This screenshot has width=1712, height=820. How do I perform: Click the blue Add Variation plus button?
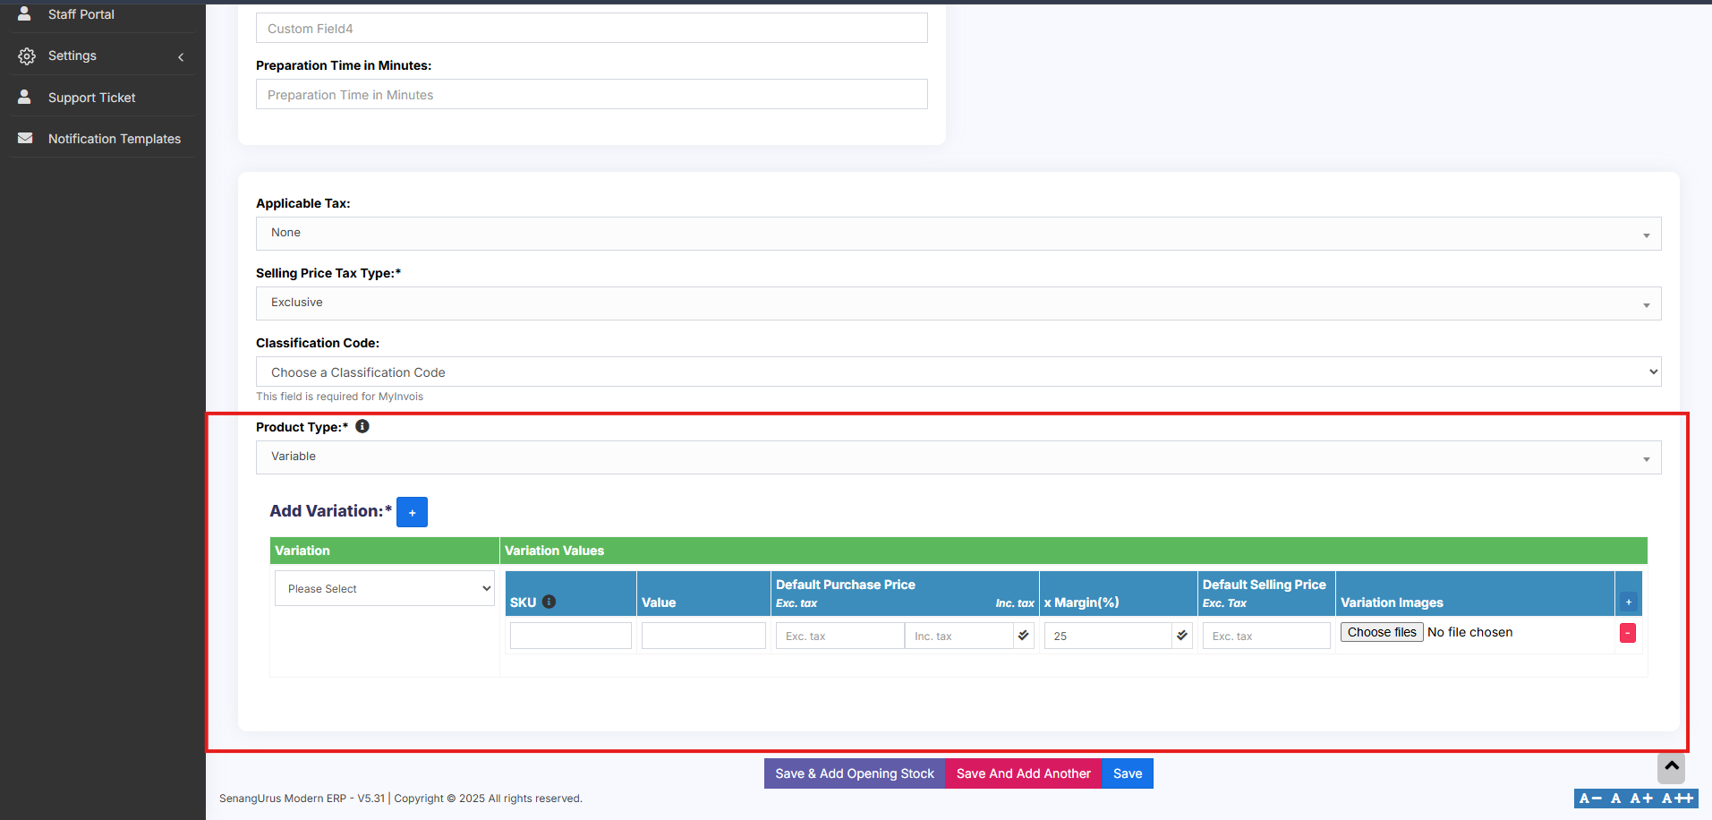pos(412,512)
